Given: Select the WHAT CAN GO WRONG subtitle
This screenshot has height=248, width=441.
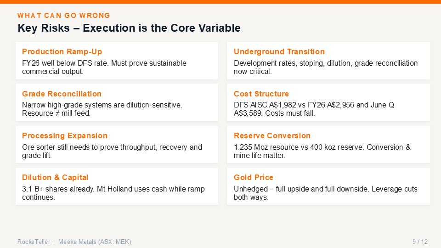Looking at the screenshot, I should [63, 16].
